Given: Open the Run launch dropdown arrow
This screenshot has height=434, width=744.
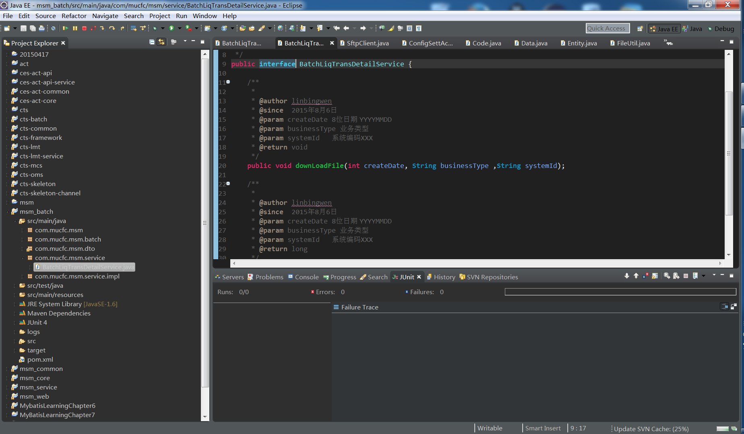Looking at the screenshot, I should [180, 29].
